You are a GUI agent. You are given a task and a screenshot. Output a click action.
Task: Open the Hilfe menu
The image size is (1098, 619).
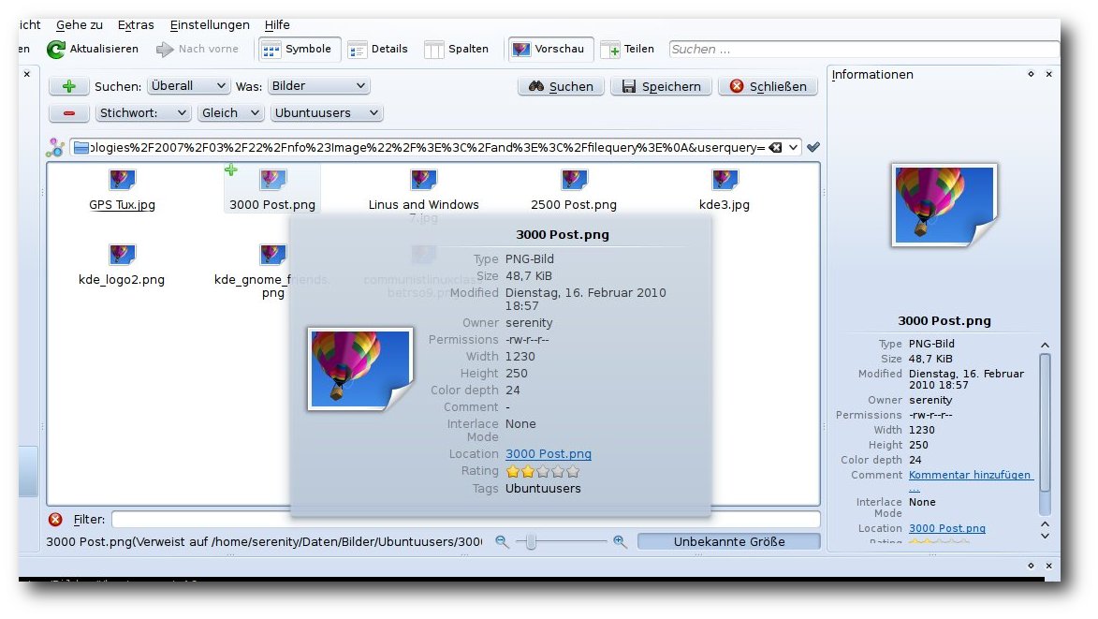coord(277,25)
